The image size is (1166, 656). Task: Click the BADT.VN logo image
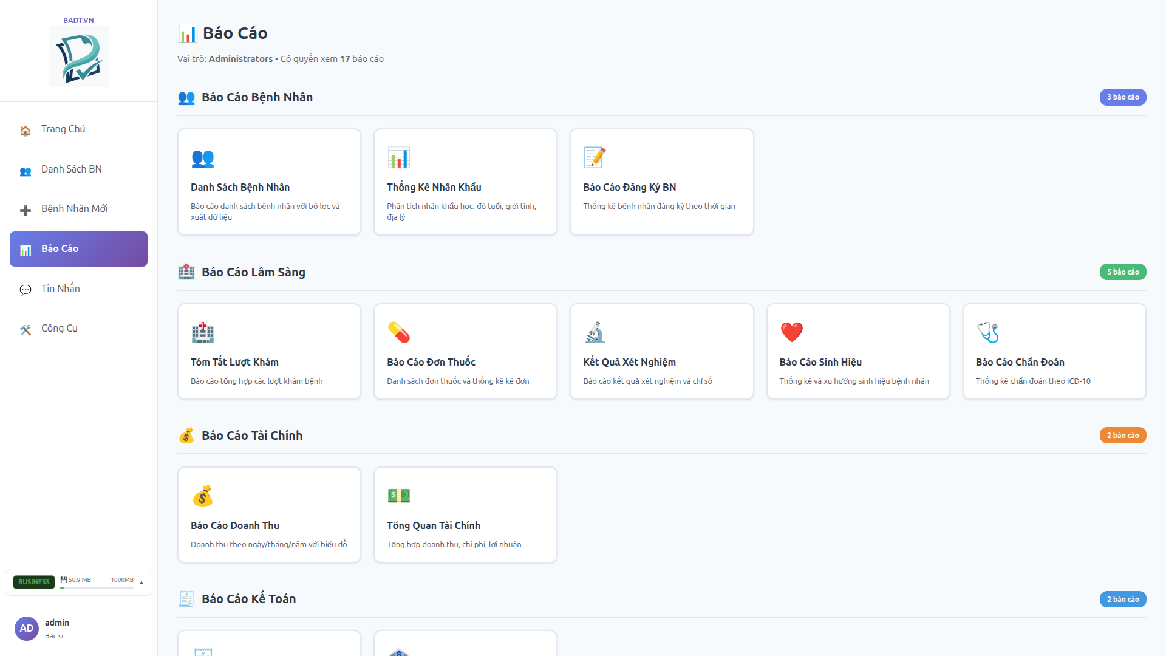[79, 56]
